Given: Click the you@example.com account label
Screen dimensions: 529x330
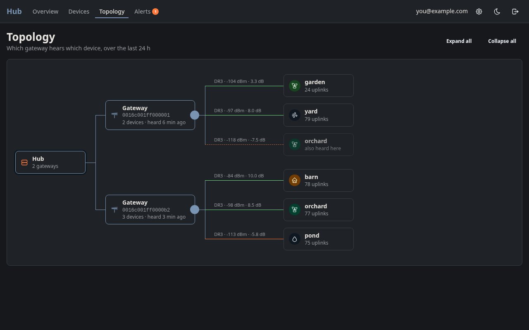Looking at the screenshot, I should pyautogui.click(x=442, y=12).
